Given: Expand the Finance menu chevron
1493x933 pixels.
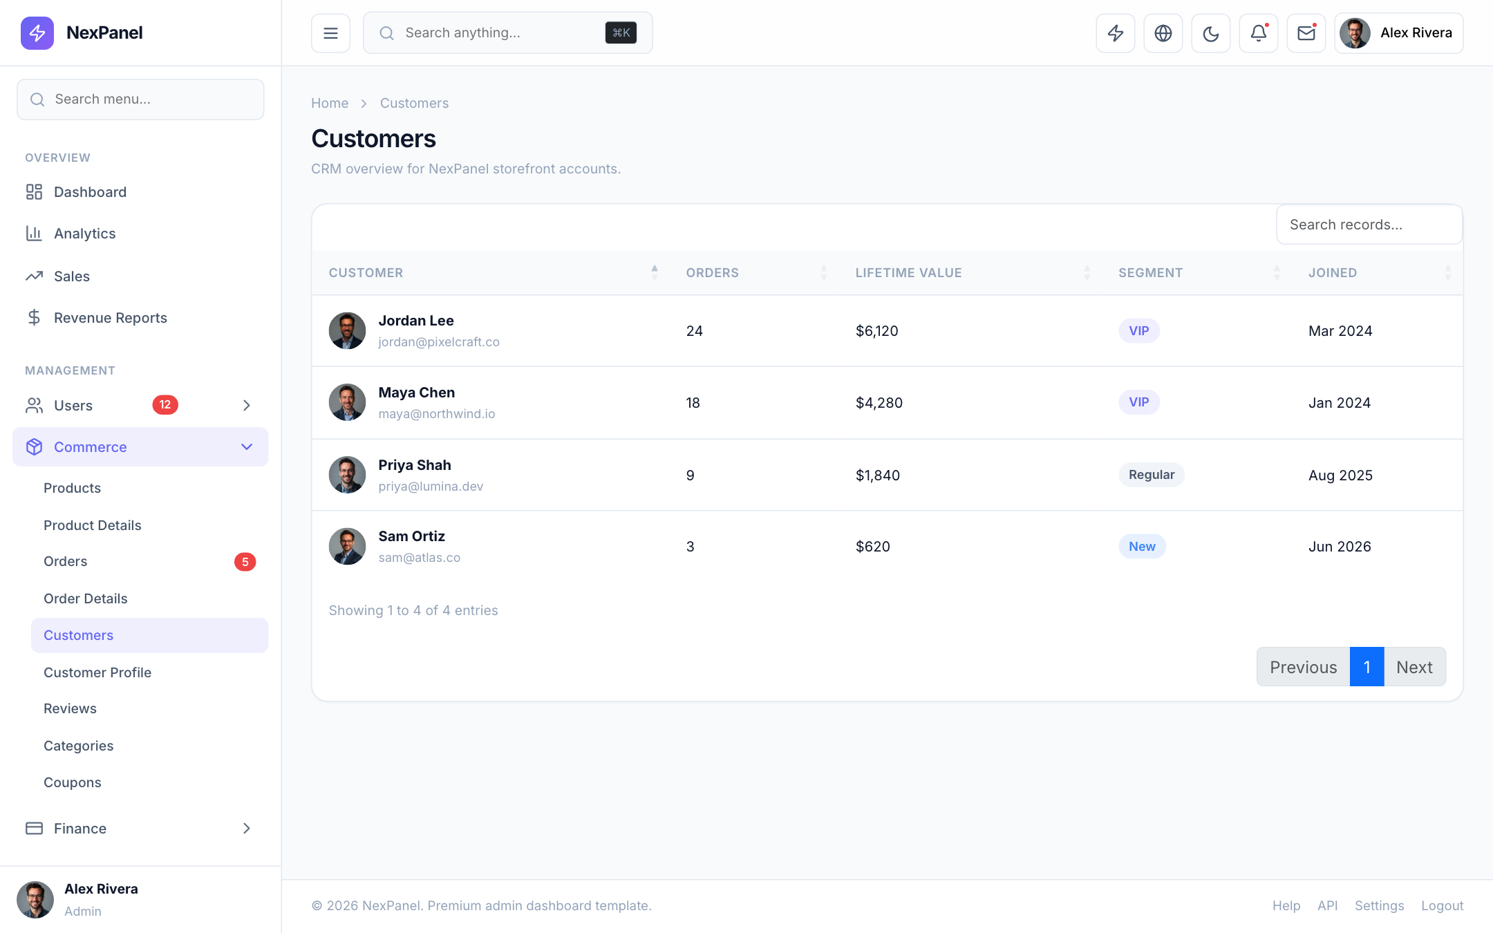Looking at the screenshot, I should tap(247, 829).
